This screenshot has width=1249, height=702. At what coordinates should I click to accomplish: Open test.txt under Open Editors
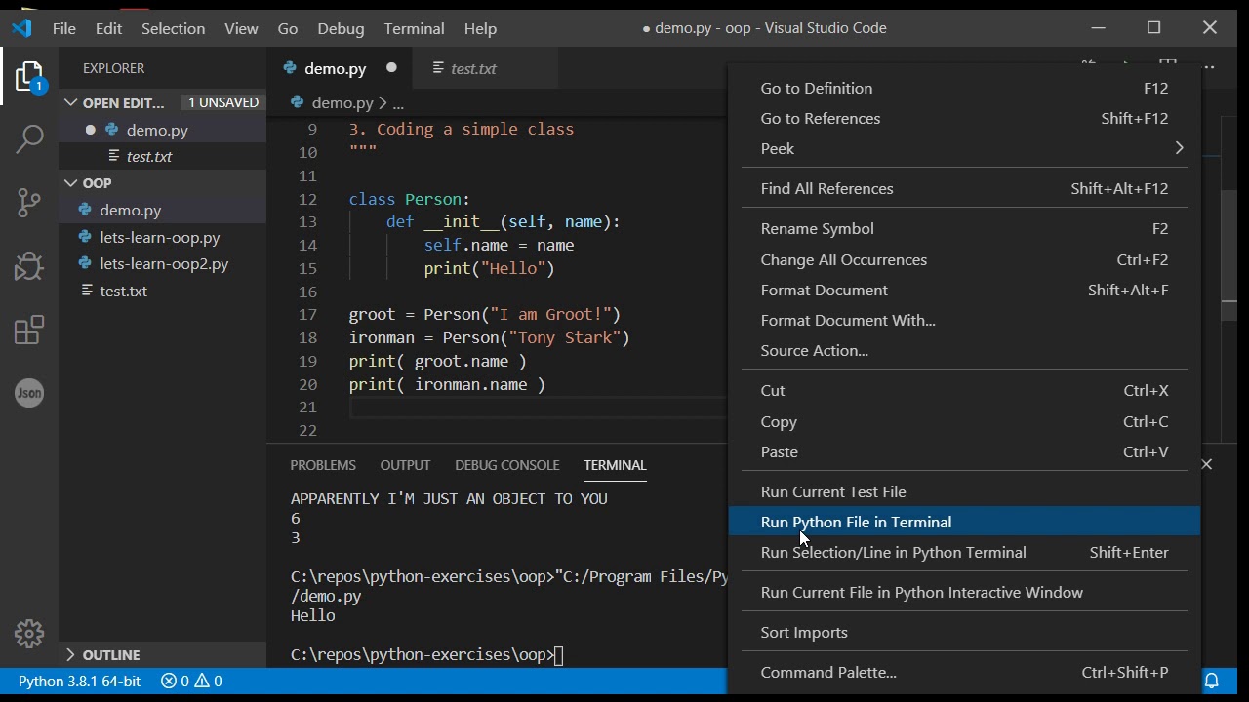click(x=162, y=156)
